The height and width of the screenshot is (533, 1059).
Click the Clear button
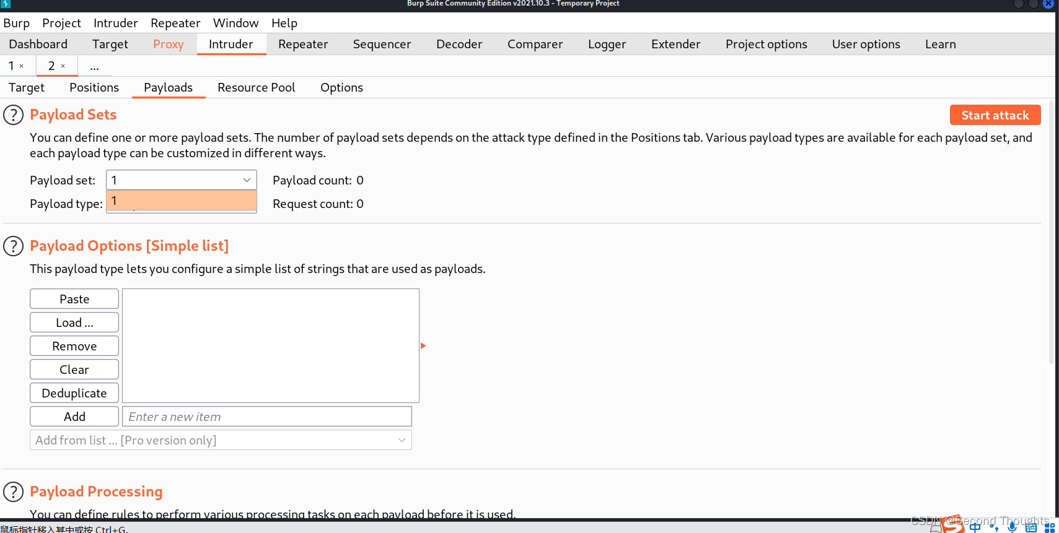click(74, 370)
